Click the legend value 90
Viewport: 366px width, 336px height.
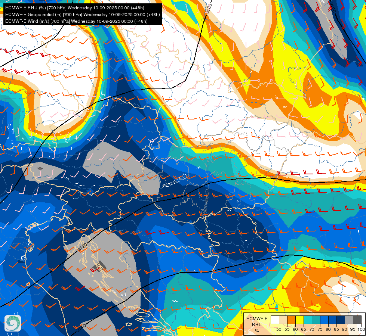(345, 329)
